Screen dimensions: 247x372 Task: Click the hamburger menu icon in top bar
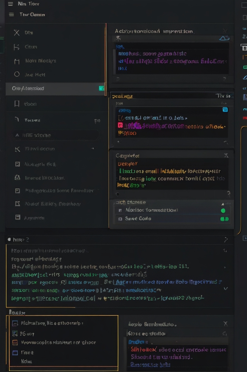[11, 4]
